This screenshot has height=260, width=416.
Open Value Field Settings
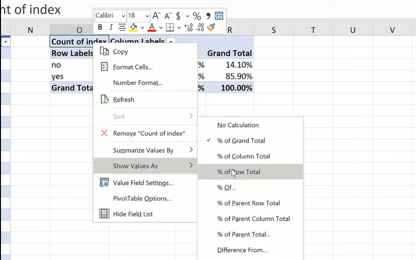click(145, 183)
